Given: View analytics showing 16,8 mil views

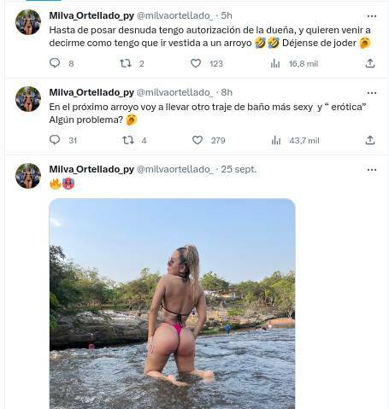Looking at the screenshot, I should 275,63.
